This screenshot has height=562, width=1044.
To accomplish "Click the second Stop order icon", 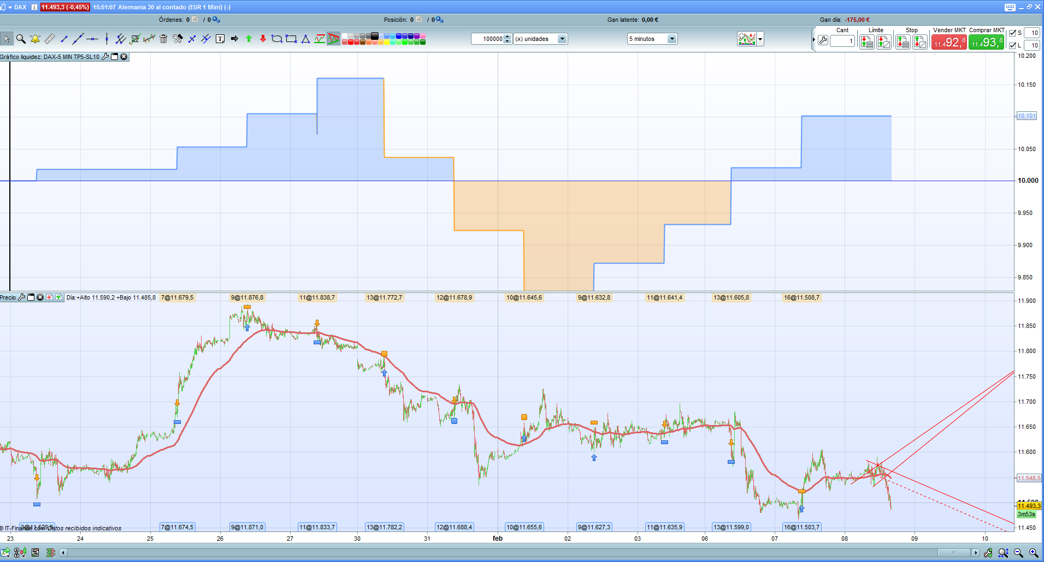I will [x=919, y=42].
